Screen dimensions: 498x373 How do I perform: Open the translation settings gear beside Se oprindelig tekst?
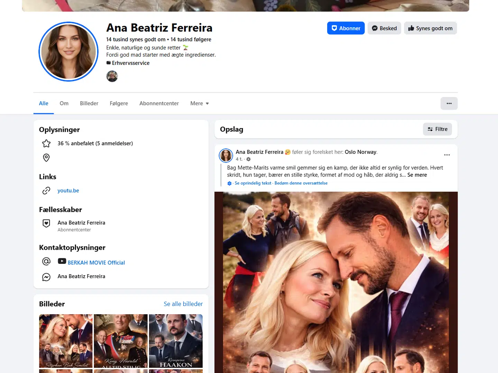point(229,183)
